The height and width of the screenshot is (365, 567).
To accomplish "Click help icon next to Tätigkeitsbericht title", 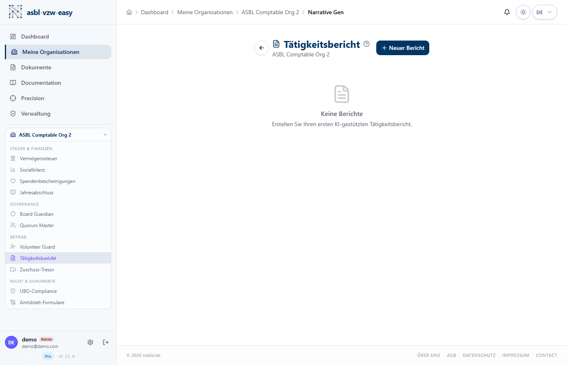I will click(367, 44).
